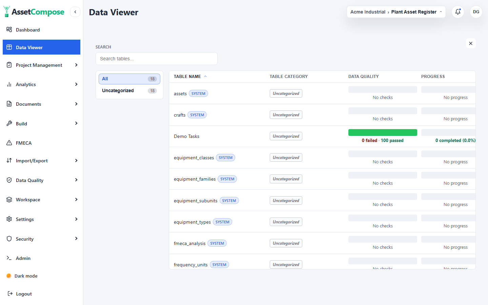
Task: Click the Project Management clipboard icon
Action: pos(9,65)
